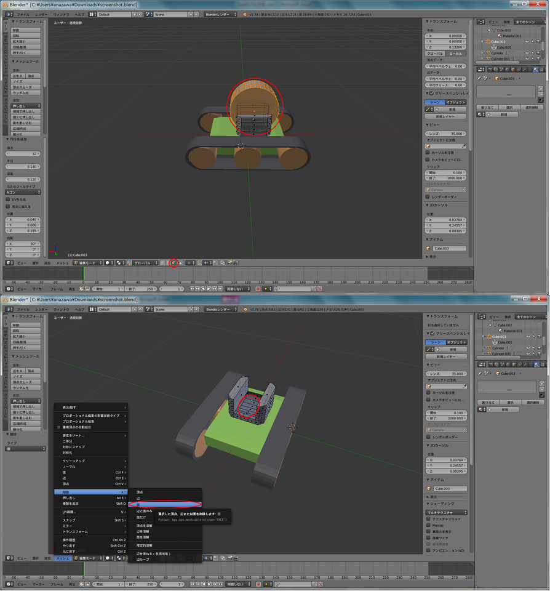Click the 3D View editor type icon

[8, 262]
